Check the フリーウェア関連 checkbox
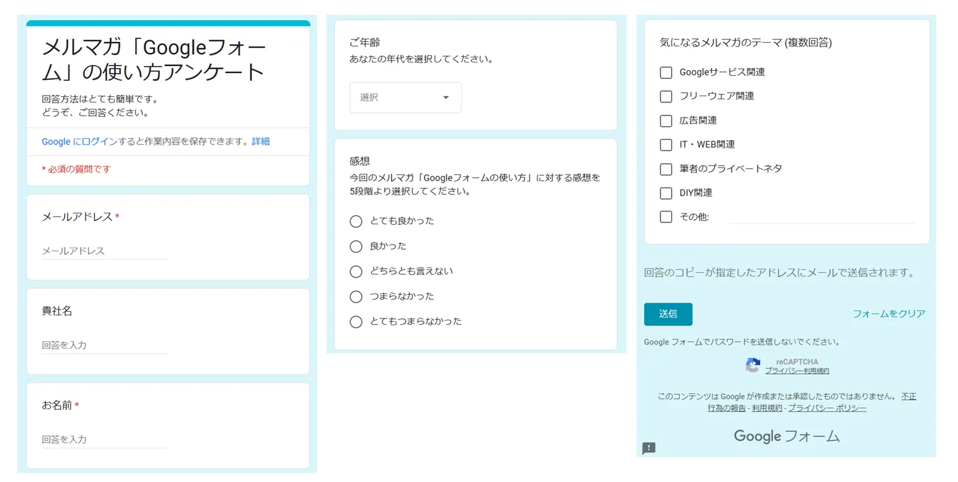This screenshot has height=482, width=958. tap(666, 96)
